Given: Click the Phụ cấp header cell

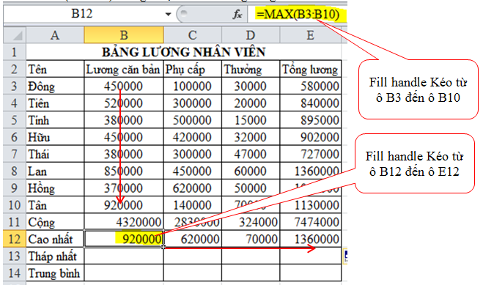Looking at the screenshot, I should coord(192,69).
